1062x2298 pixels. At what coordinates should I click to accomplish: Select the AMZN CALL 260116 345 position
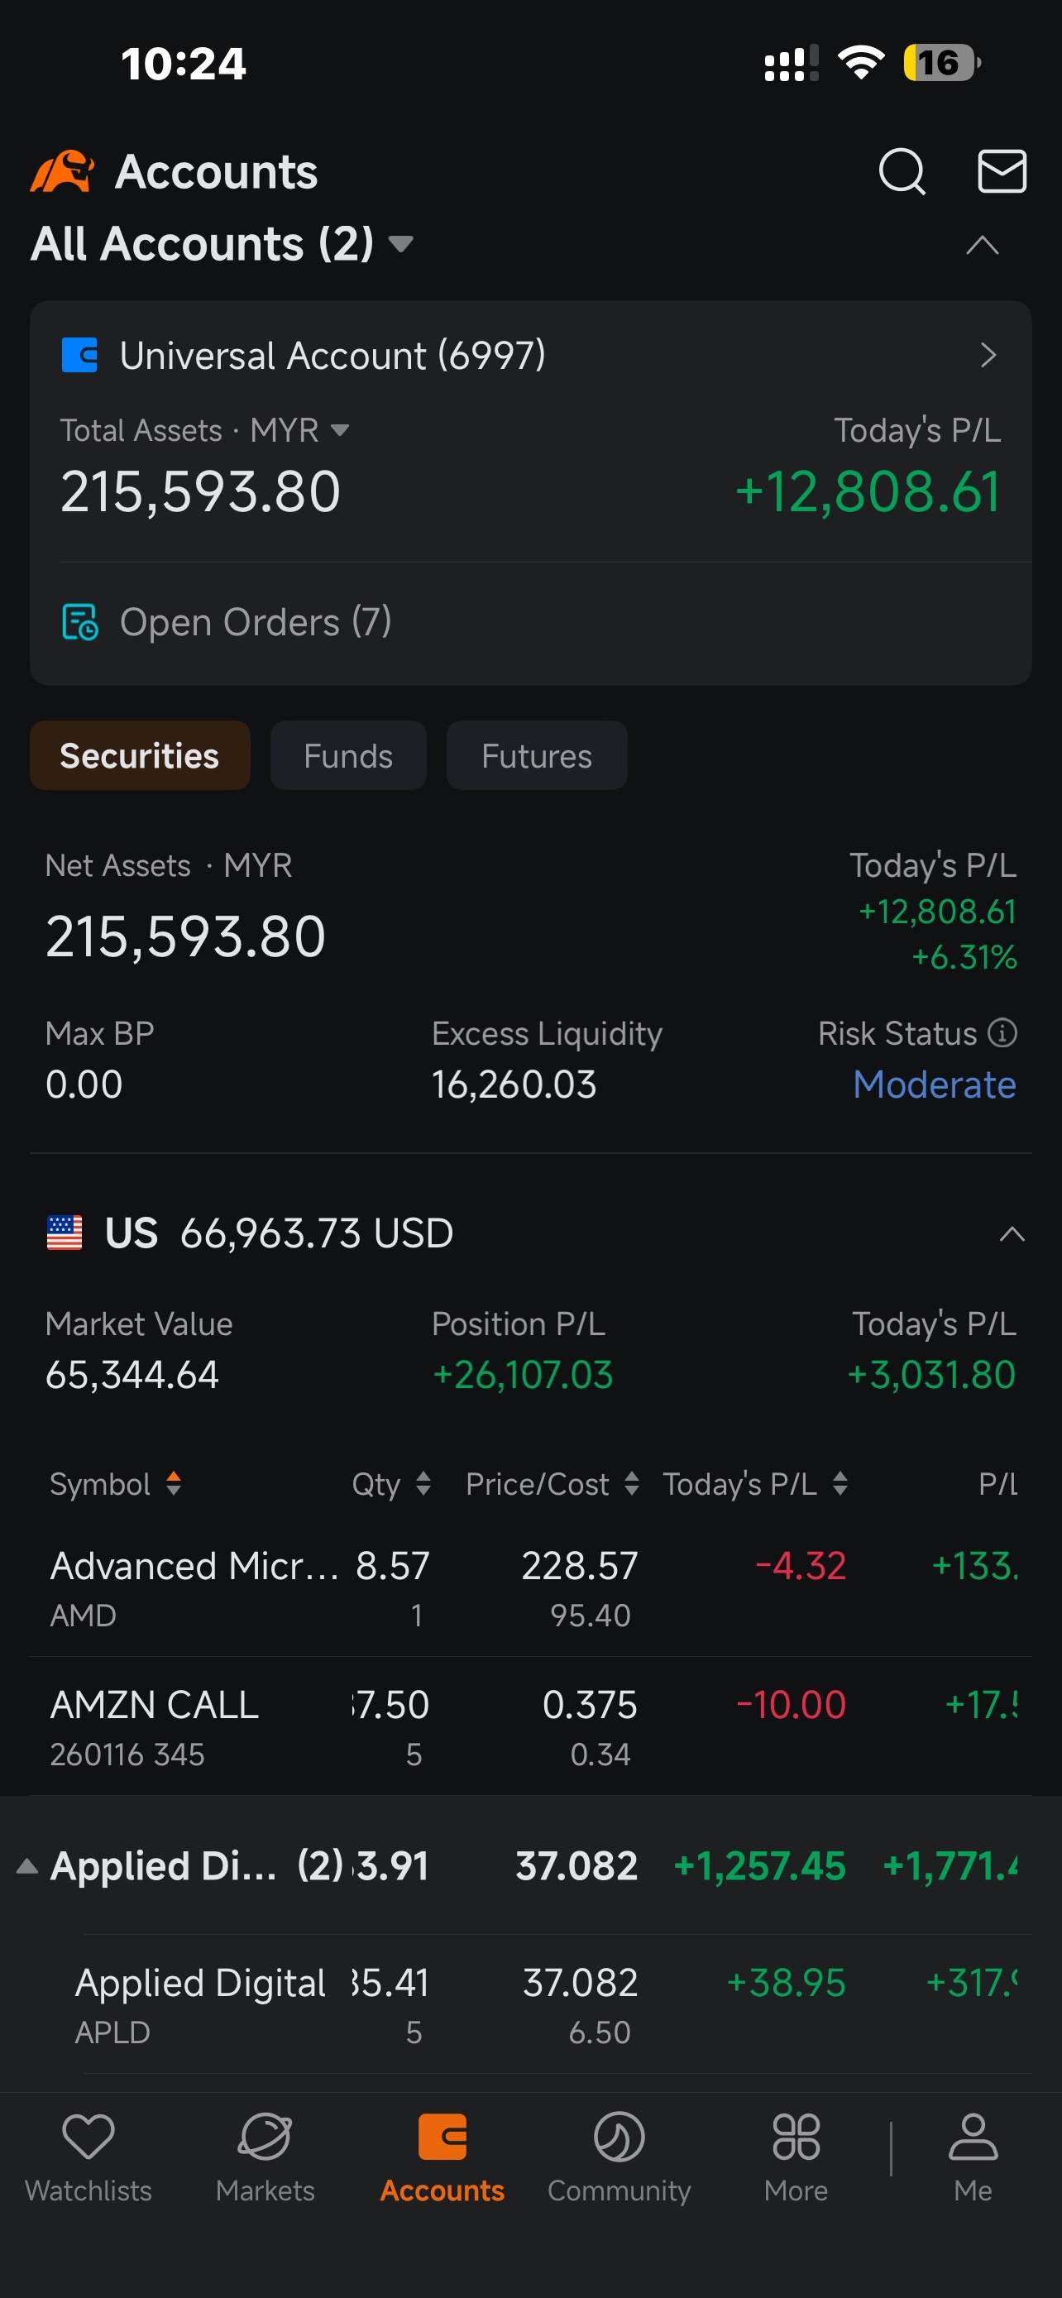pyautogui.click(x=530, y=1726)
